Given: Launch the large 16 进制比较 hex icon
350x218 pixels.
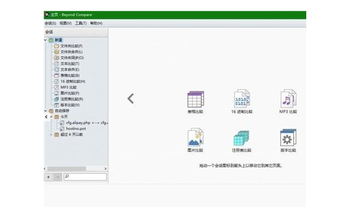Looking at the screenshot, I should (x=242, y=99).
